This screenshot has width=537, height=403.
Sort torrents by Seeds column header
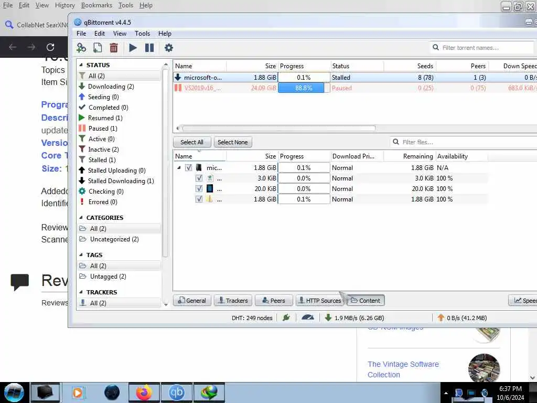pyautogui.click(x=410, y=66)
